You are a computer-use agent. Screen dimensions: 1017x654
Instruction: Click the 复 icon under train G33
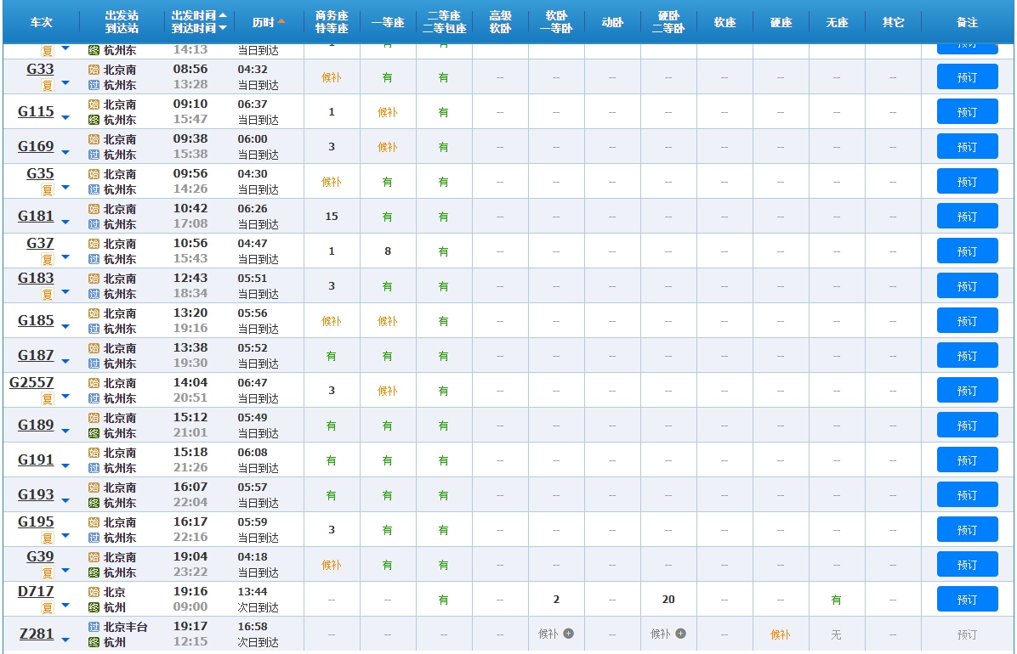click(x=48, y=86)
